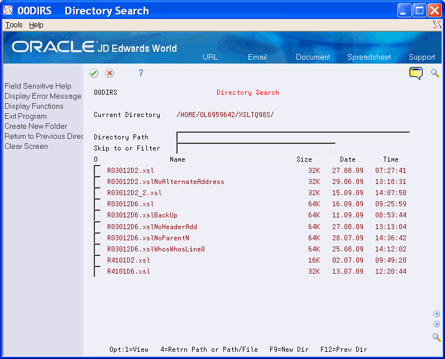445x359 pixels.
Task: Select Display Functions
Action: coord(34,106)
